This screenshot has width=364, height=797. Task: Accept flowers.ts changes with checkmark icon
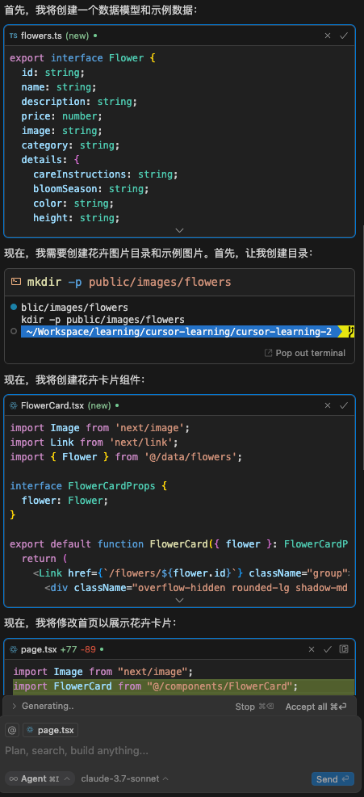pos(344,36)
